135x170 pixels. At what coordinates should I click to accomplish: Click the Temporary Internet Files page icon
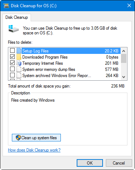[x=19, y=63]
